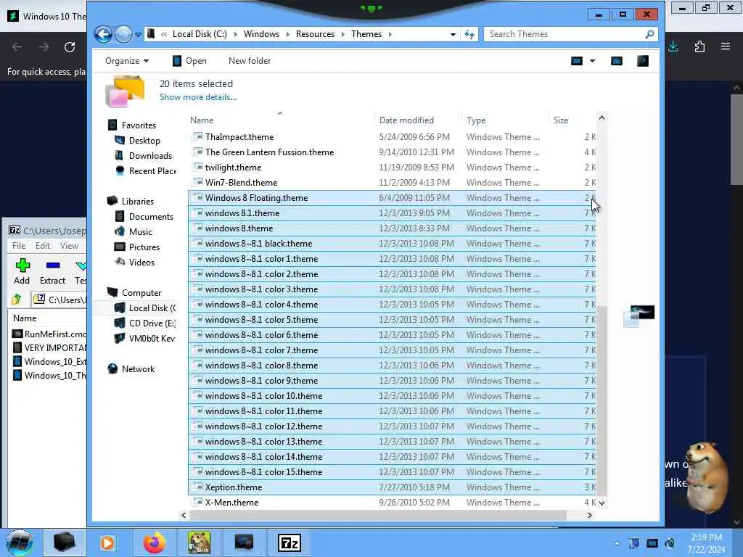Click the file list's scroll-up arrow
The width and height of the screenshot is (743, 557).
(602, 117)
